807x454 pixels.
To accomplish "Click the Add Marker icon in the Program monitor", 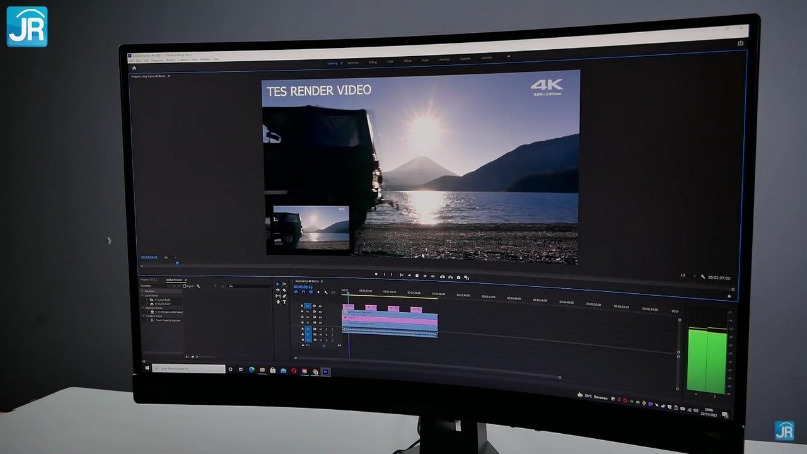I will click(376, 275).
